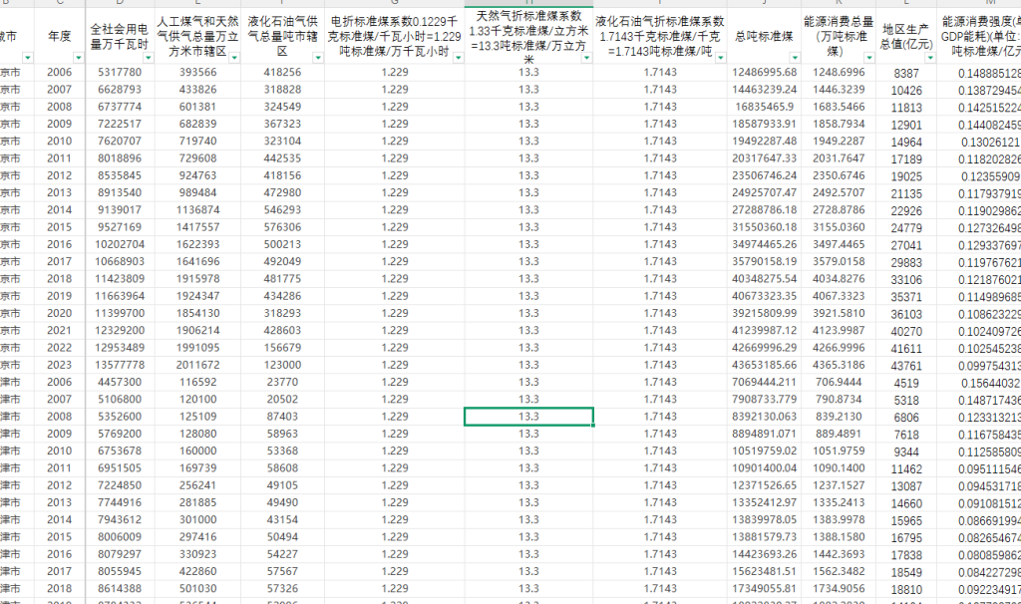Select cell with value 42669996.29

coord(764,348)
